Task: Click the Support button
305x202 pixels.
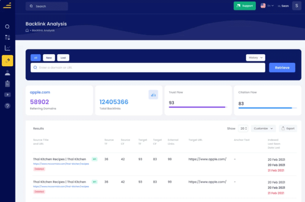Action: 244,6
